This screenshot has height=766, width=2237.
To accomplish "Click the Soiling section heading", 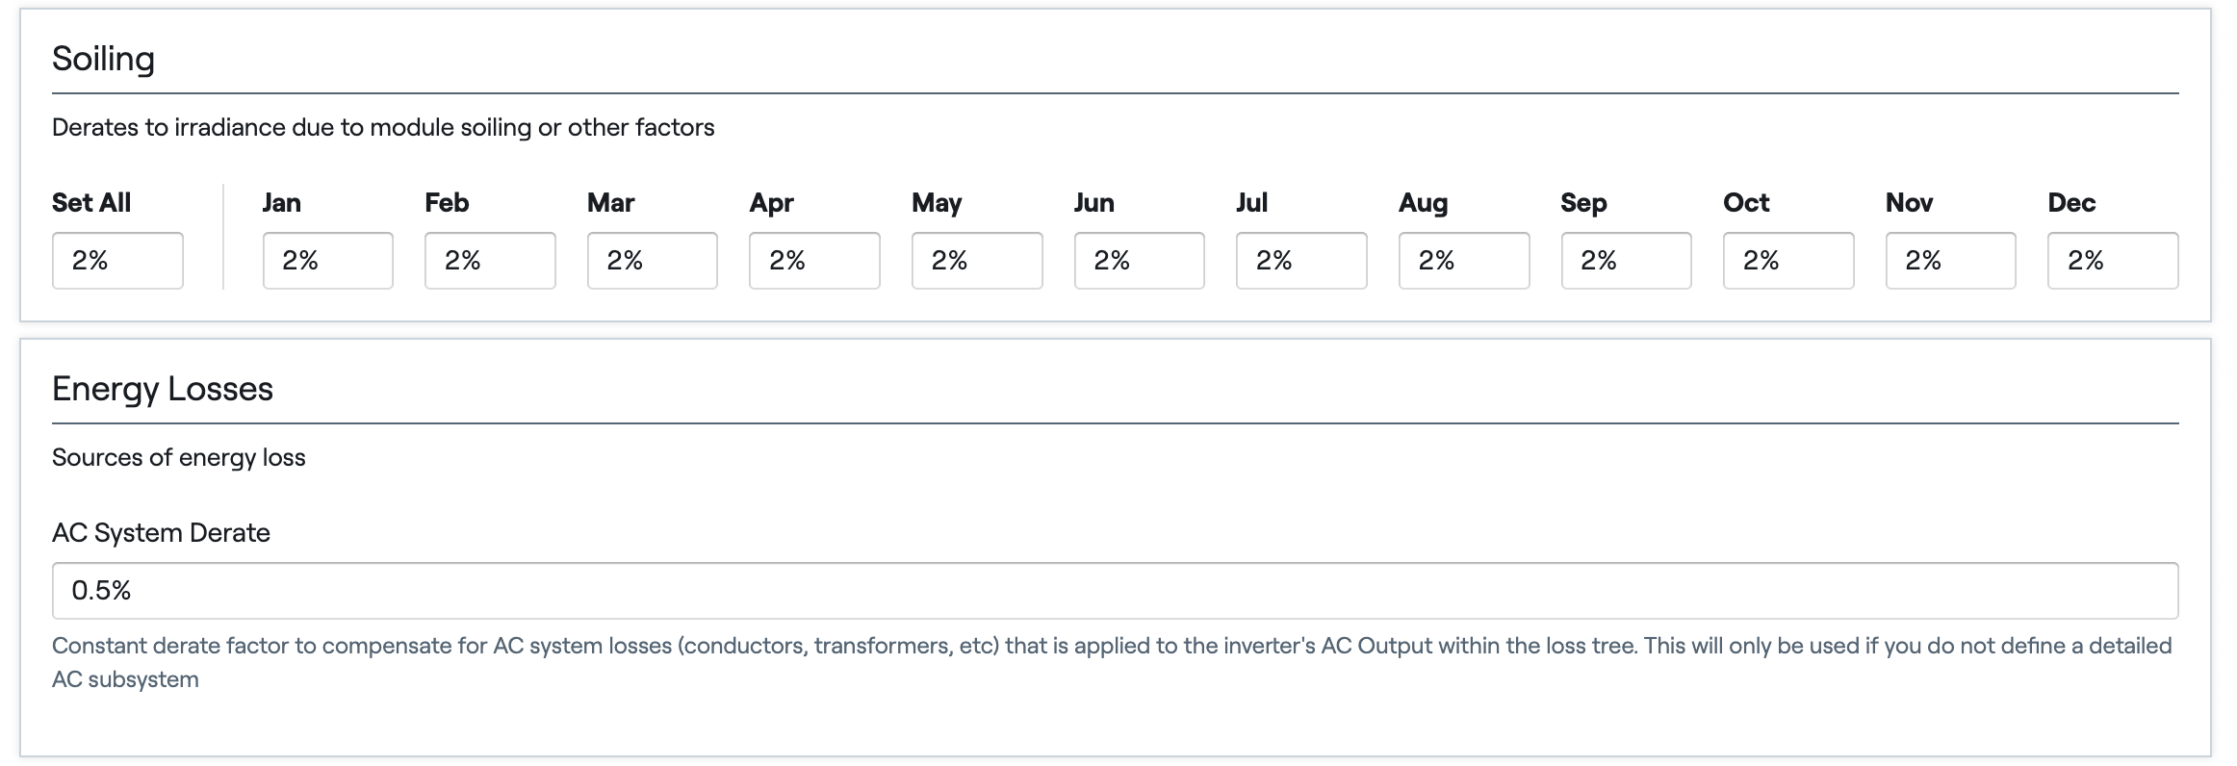I will click(103, 59).
